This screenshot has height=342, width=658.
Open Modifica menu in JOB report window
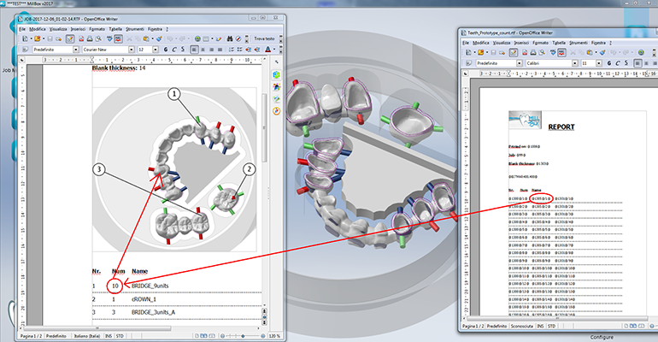point(38,29)
